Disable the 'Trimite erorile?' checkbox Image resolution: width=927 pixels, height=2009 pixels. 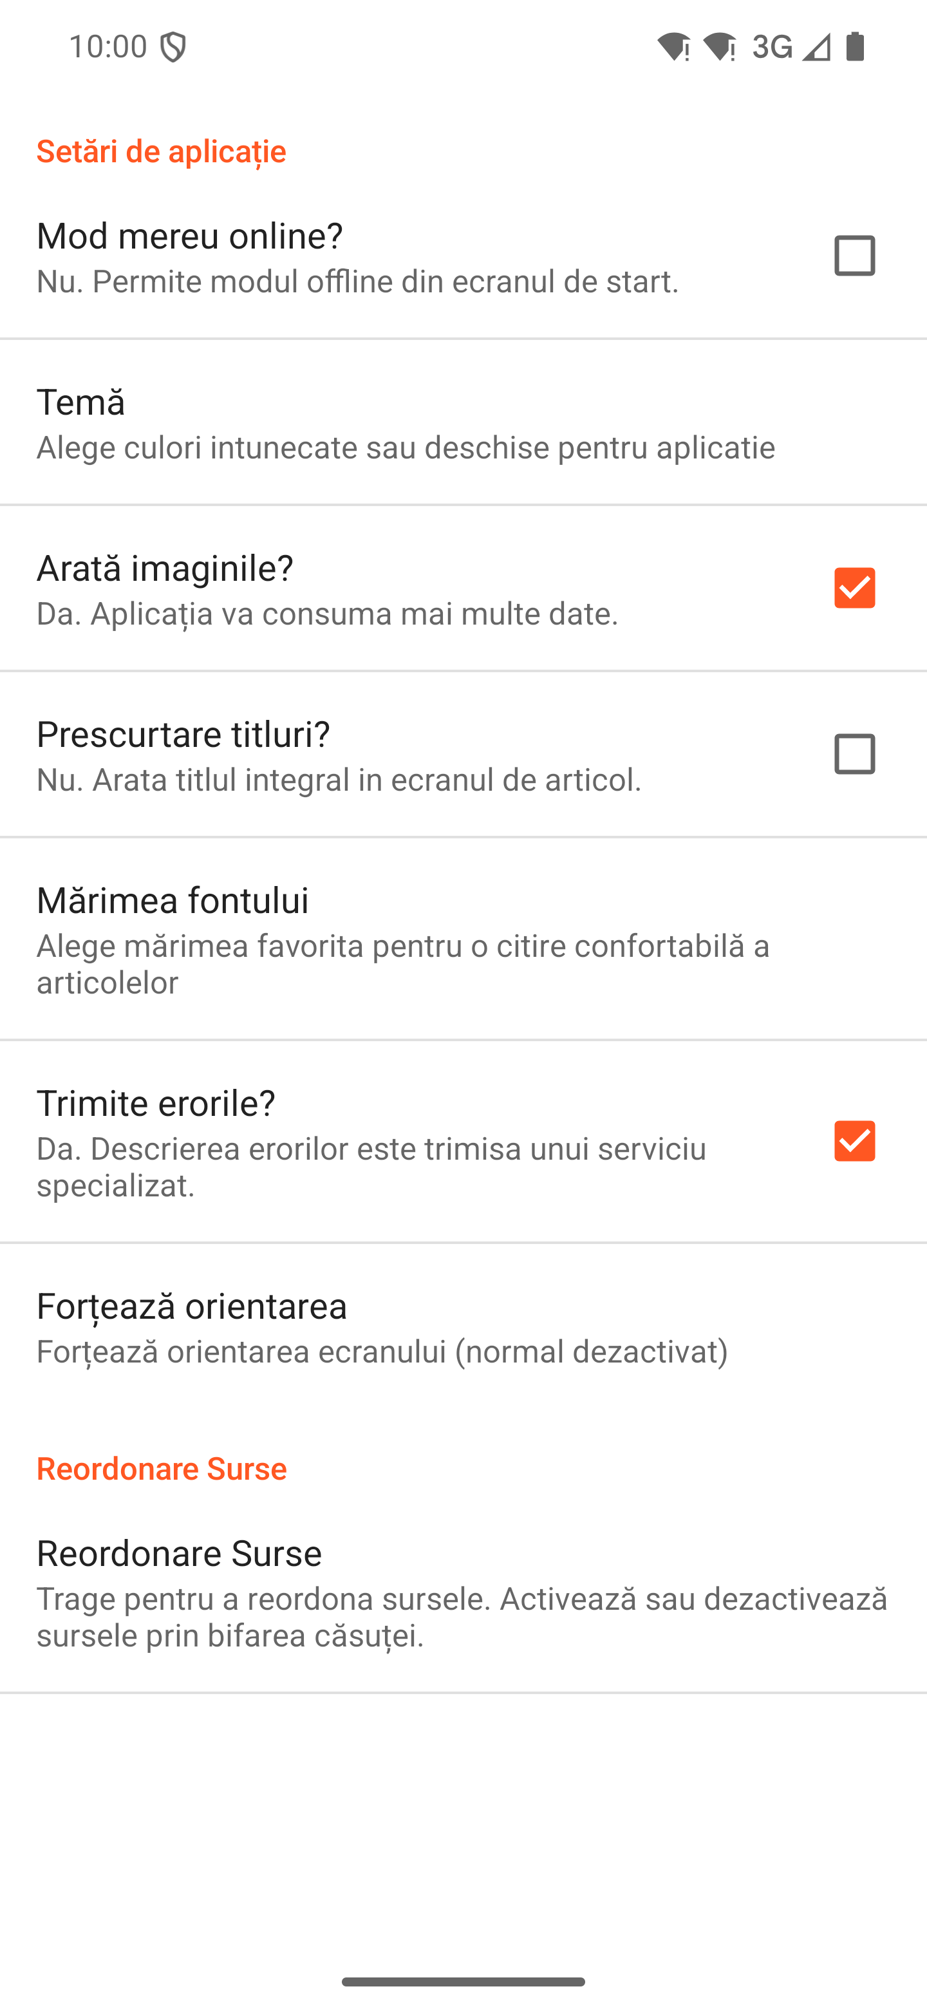(x=854, y=1141)
